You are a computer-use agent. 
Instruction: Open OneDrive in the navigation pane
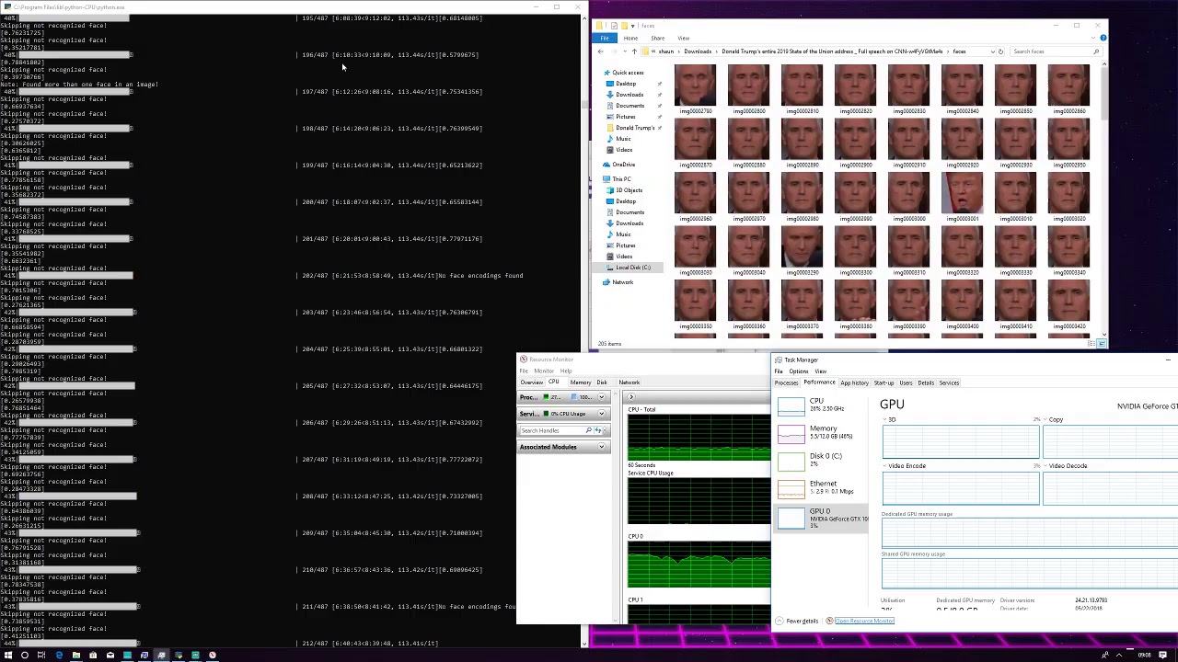(623, 165)
